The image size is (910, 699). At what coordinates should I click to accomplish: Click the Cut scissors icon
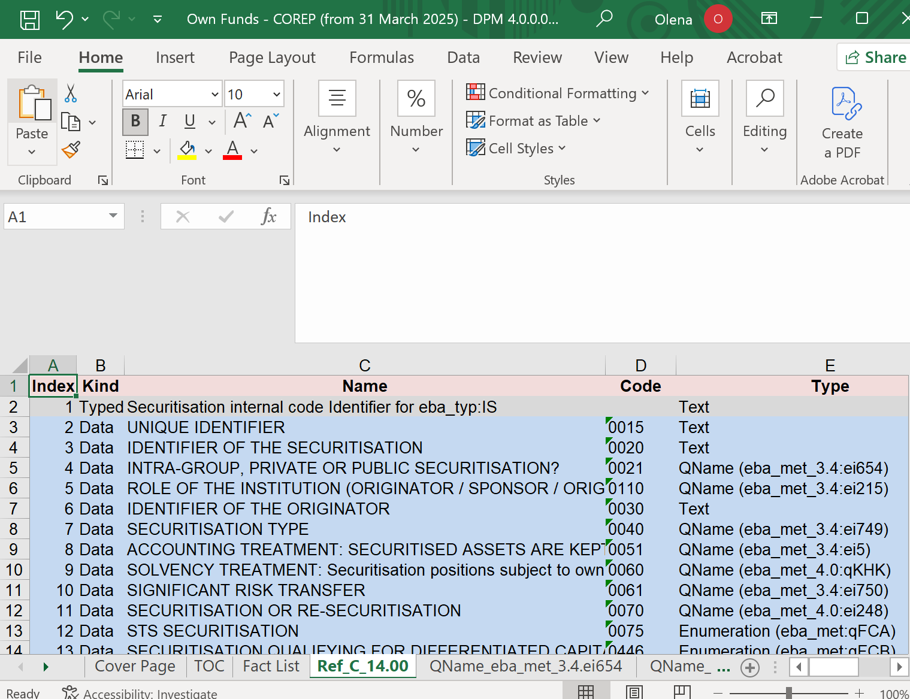click(x=71, y=93)
